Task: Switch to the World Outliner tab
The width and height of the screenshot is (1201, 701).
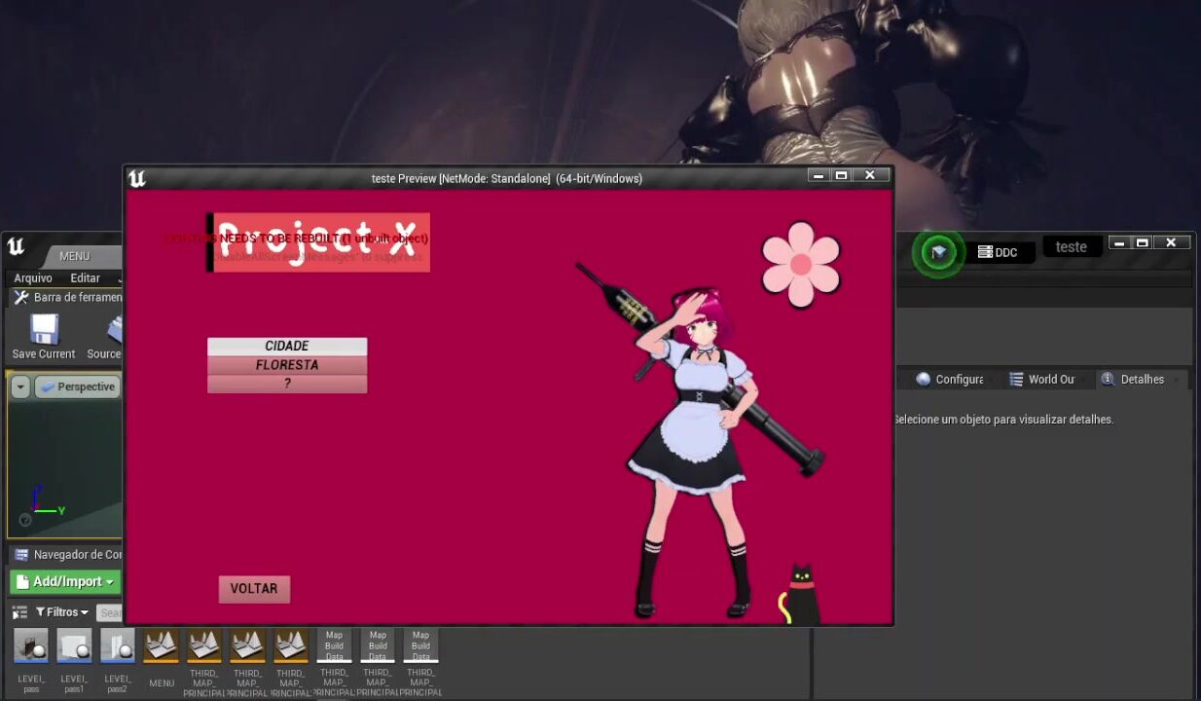Action: (1042, 380)
